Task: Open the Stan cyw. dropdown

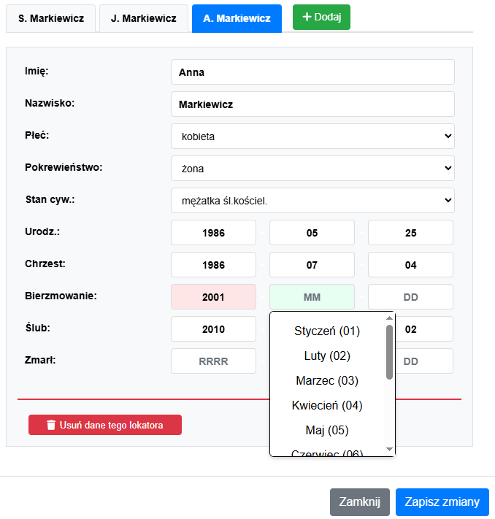Action: pyautogui.click(x=312, y=200)
